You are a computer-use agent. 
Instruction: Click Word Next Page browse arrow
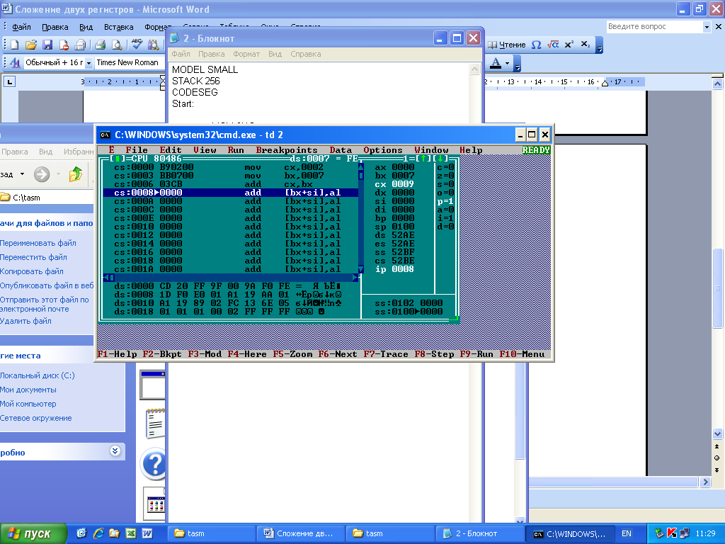point(717,470)
